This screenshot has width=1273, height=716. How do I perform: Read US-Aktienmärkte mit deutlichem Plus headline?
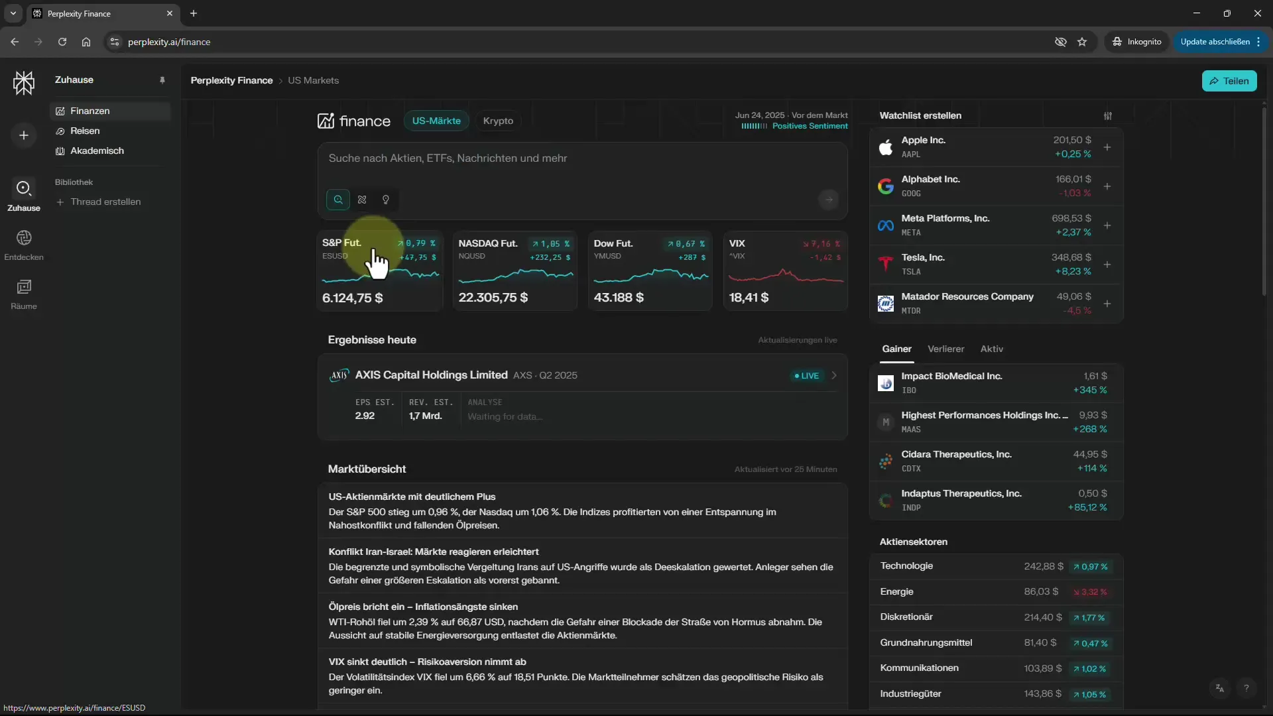412,497
